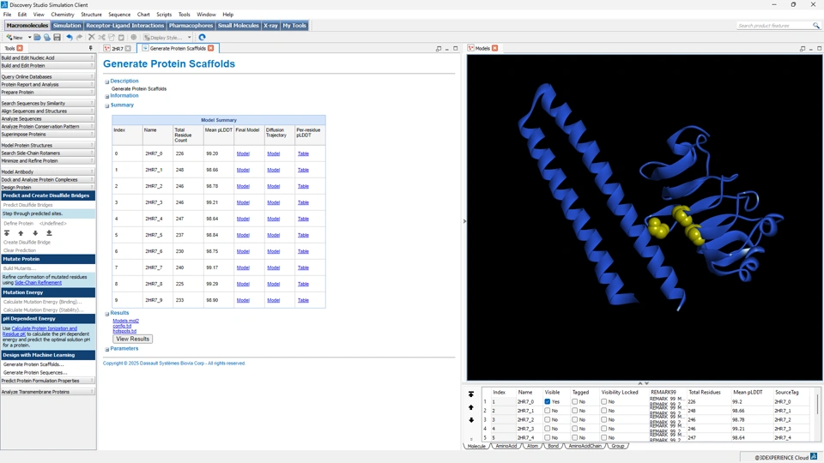
Task: Click the Save disk icon in toolbar
Action: coord(57,37)
